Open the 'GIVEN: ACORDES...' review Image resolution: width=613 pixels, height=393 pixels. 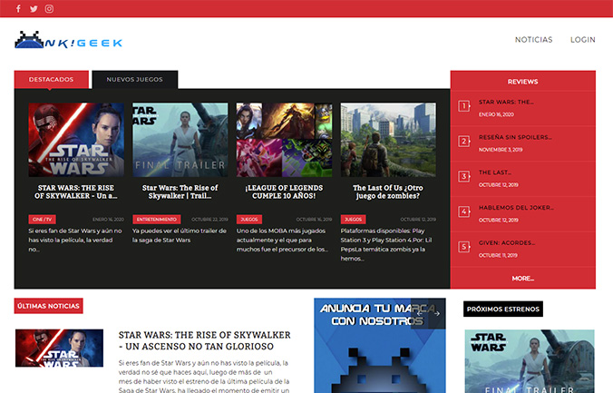(507, 243)
